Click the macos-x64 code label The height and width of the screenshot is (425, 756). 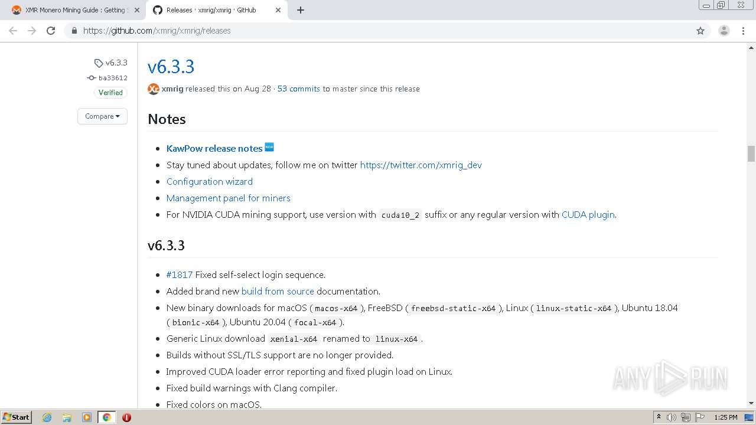[336, 308]
